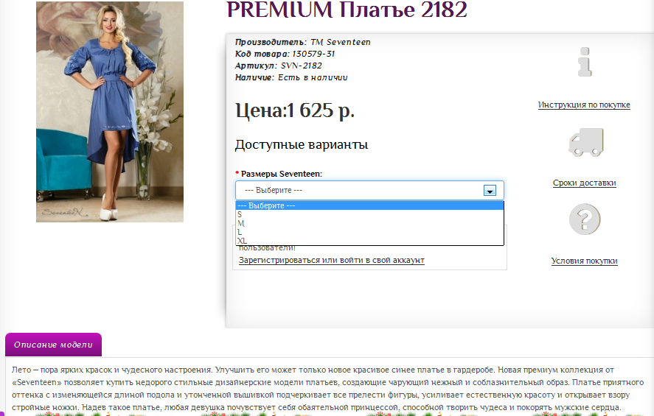Open the Условия покупки link

point(585,261)
